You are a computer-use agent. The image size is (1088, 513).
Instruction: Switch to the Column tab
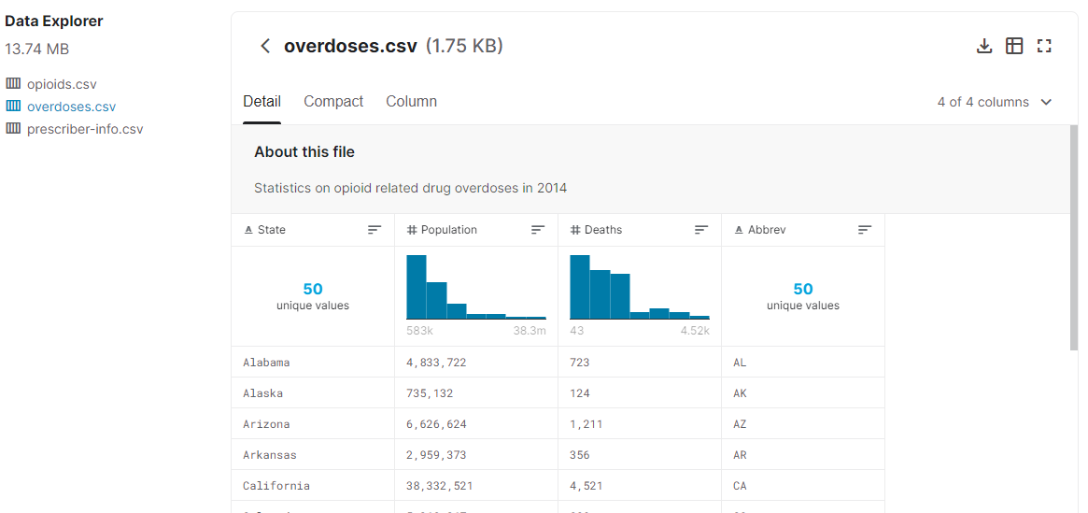tap(412, 101)
